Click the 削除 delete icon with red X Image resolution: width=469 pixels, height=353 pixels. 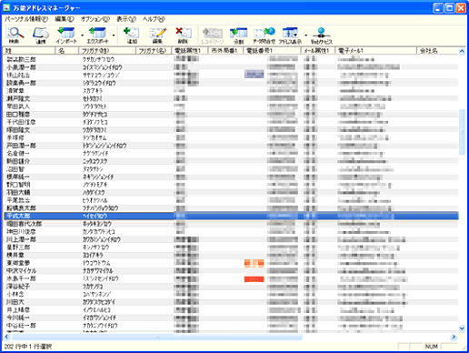tap(183, 35)
